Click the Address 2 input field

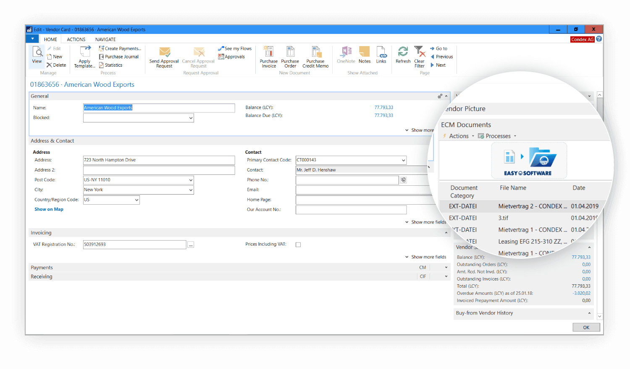(x=159, y=170)
